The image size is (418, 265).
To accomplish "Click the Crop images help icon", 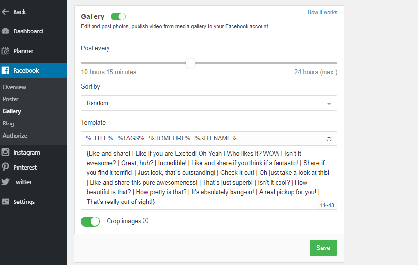I will point(145,221).
